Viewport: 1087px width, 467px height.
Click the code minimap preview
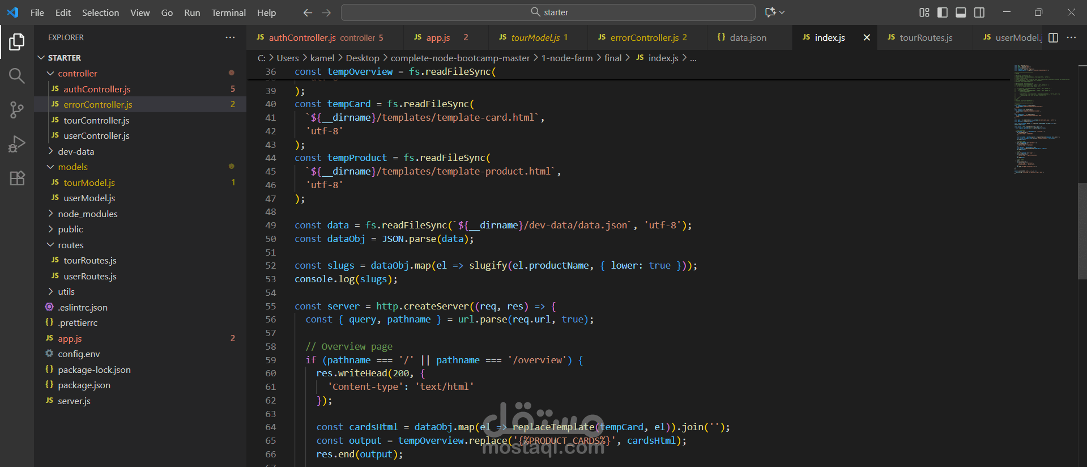pyautogui.click(x=1041, y=120)
